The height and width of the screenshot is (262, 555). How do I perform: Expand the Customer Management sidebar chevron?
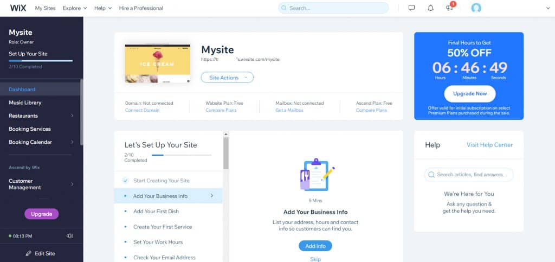click(72, 184)
